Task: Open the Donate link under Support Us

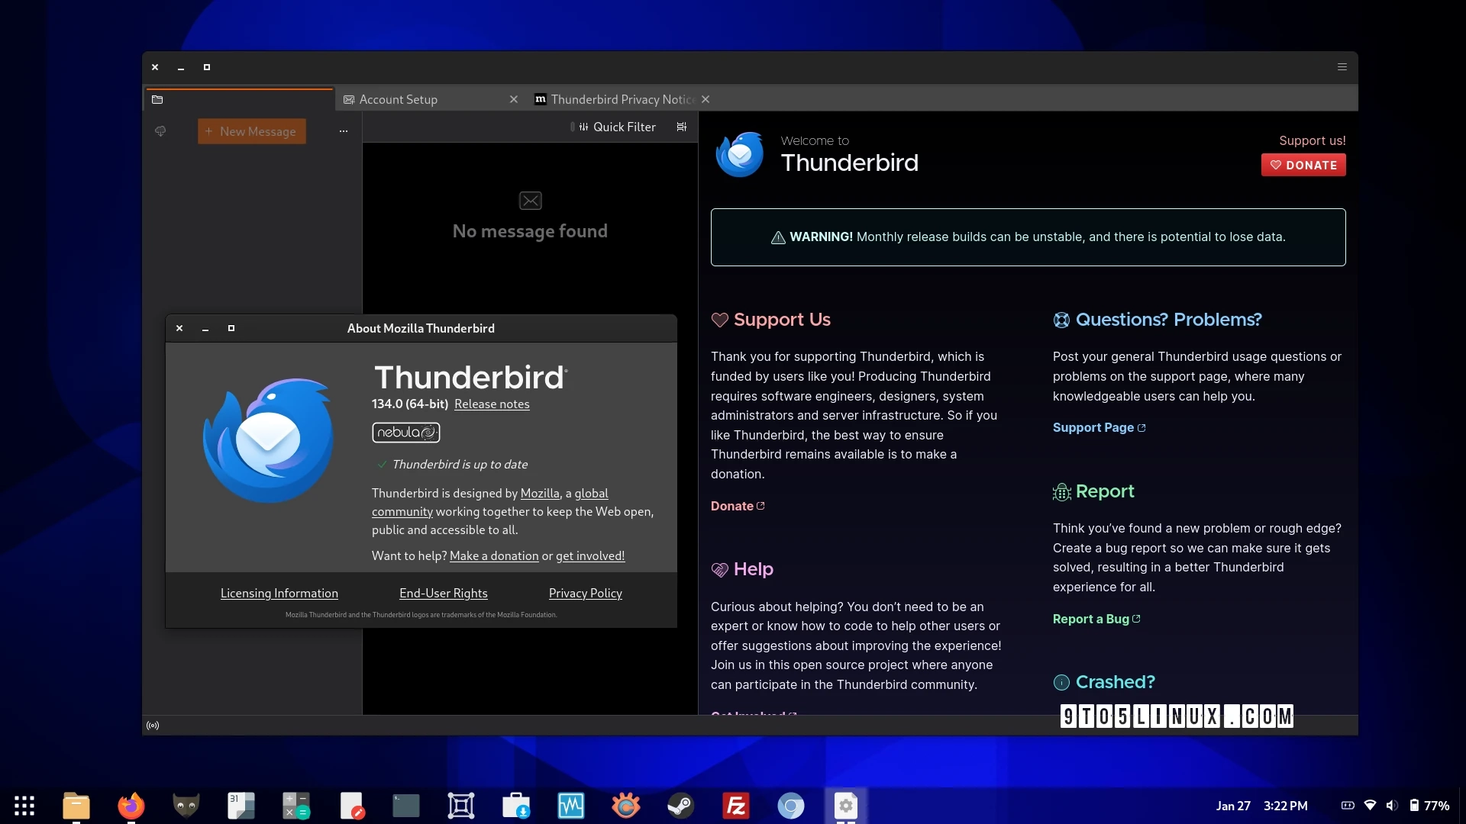Action: tap(738, 506)
